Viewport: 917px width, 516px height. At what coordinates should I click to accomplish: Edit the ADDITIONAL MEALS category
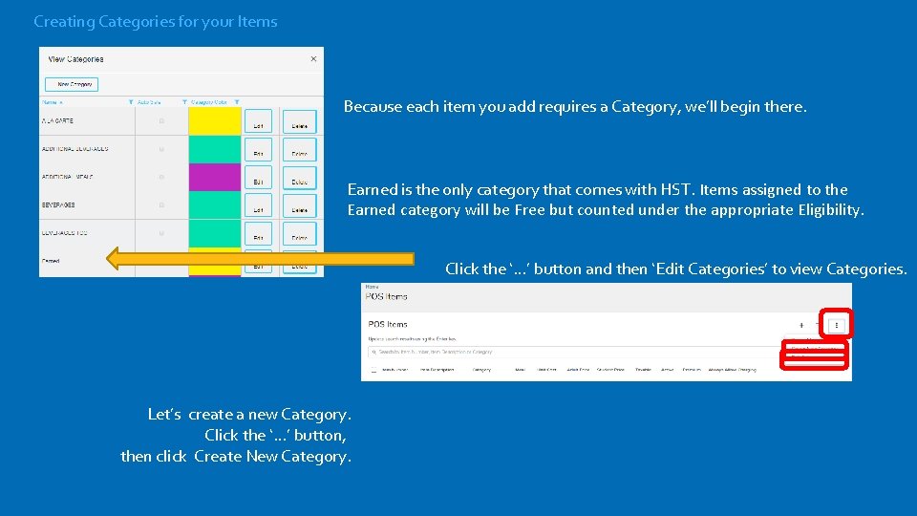258,178
